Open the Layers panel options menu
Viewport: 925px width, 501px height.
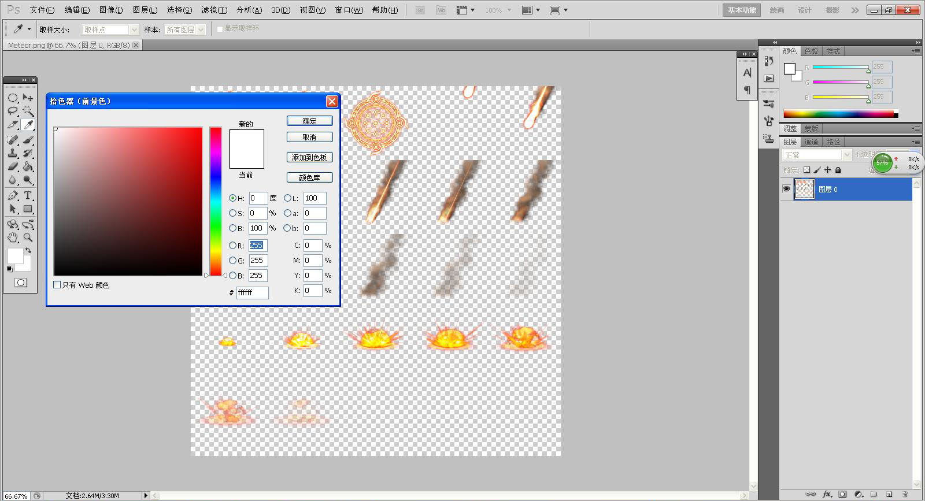click(x=916, y=142)
